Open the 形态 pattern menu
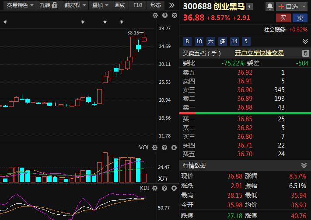The height and width of the screenshot is (220, 311). pyautogui.click(x=155, y=5)
